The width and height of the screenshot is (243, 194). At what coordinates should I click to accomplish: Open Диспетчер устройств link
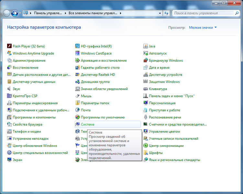pyautogui.click(x=166, y=75)
